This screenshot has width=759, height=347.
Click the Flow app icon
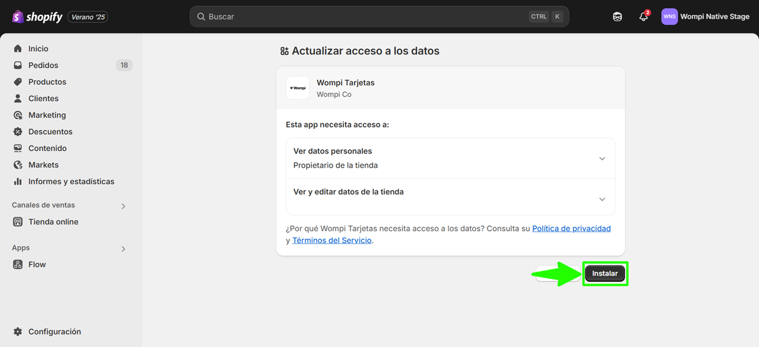(18, 265)
